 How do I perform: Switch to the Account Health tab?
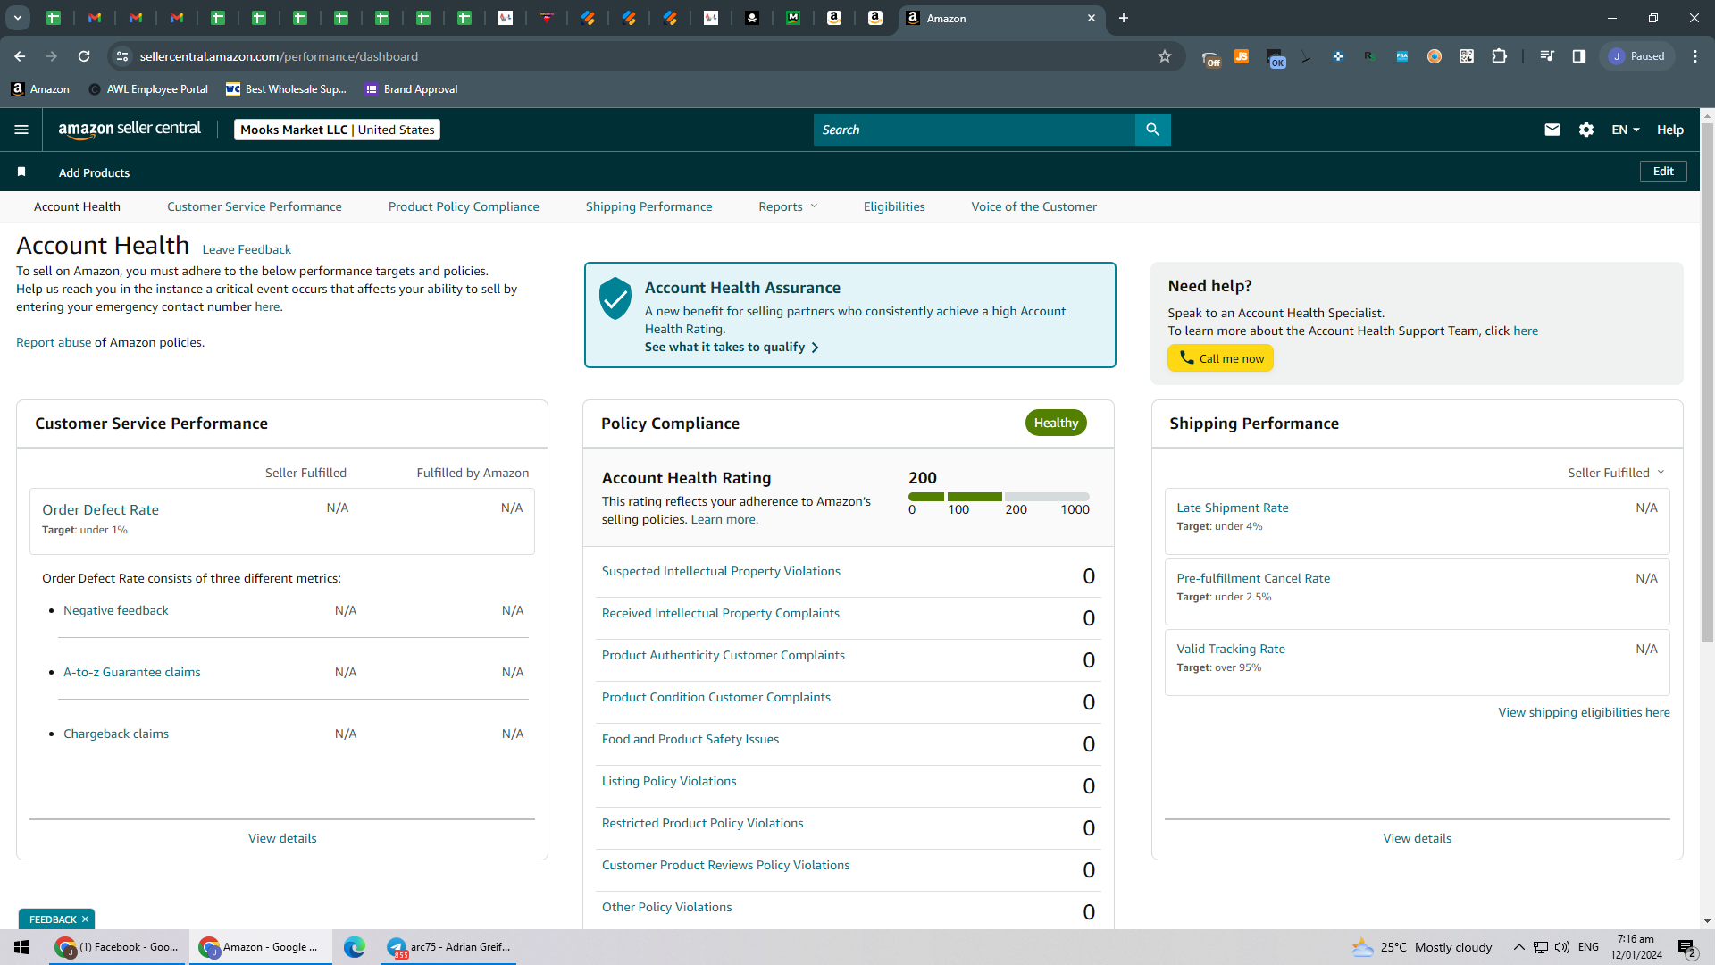tap(77, 206)
